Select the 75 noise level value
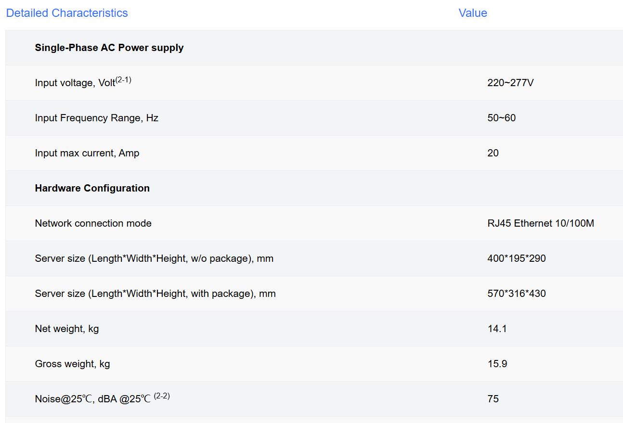Viewport: 623px width, 423px height. [x=493, y=399]
